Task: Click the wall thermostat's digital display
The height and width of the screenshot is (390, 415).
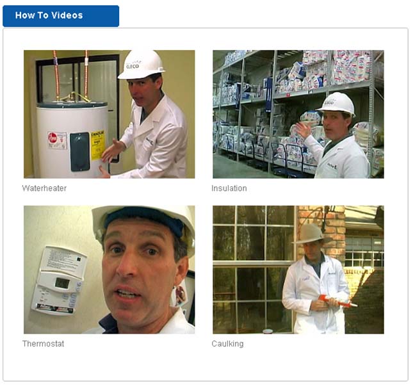Action: point(63,283)
